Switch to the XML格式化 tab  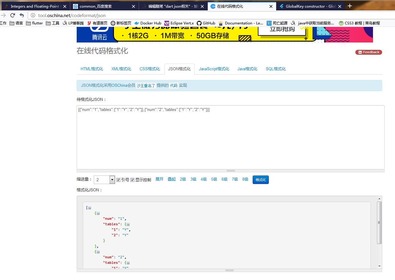pos(121,69)
